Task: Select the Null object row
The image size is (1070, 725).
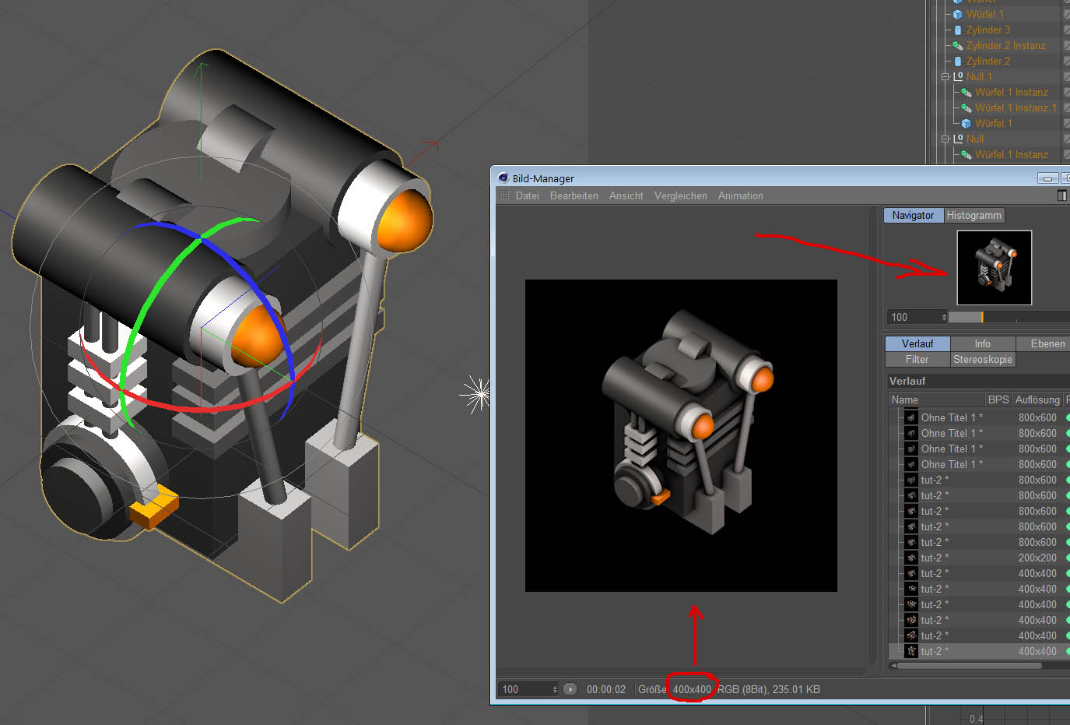Action: 975,139
